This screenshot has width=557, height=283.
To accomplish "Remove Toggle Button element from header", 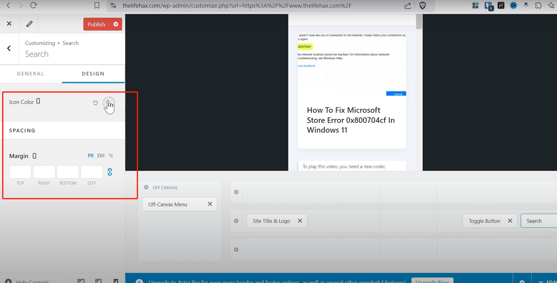I will [x=510, y=221].
